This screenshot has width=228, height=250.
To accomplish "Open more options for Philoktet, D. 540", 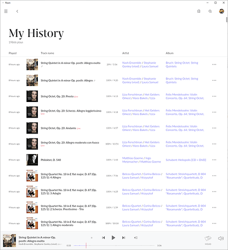I will (x=214, y=160).
